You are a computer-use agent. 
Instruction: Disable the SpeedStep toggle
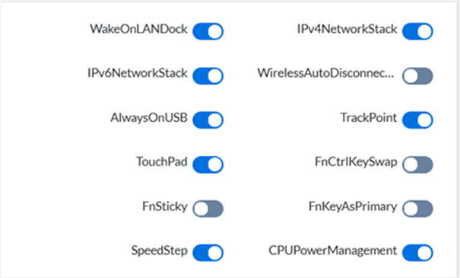(208, 253)
